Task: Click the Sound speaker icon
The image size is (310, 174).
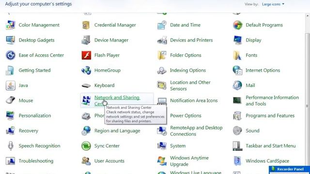Action: pos(237,130)
